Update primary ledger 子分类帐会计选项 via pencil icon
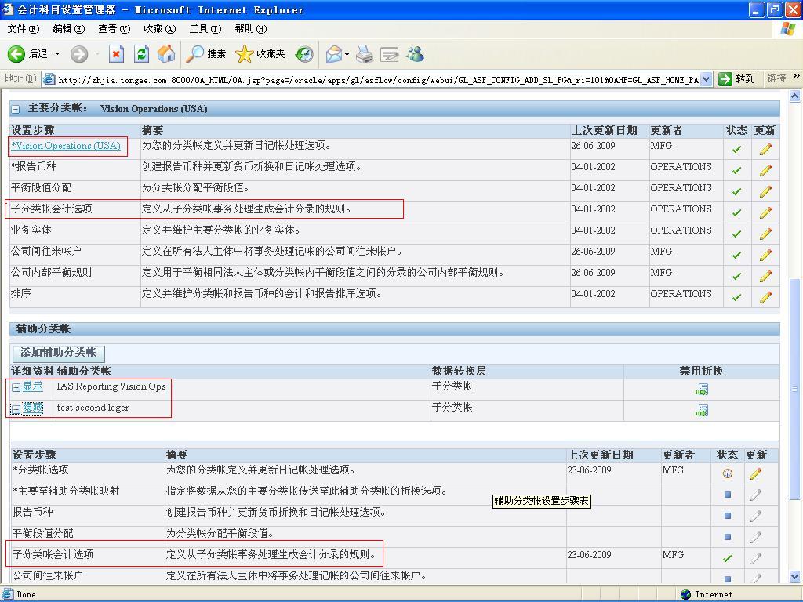This screenshot has height=602, width=803. point(765,212)
